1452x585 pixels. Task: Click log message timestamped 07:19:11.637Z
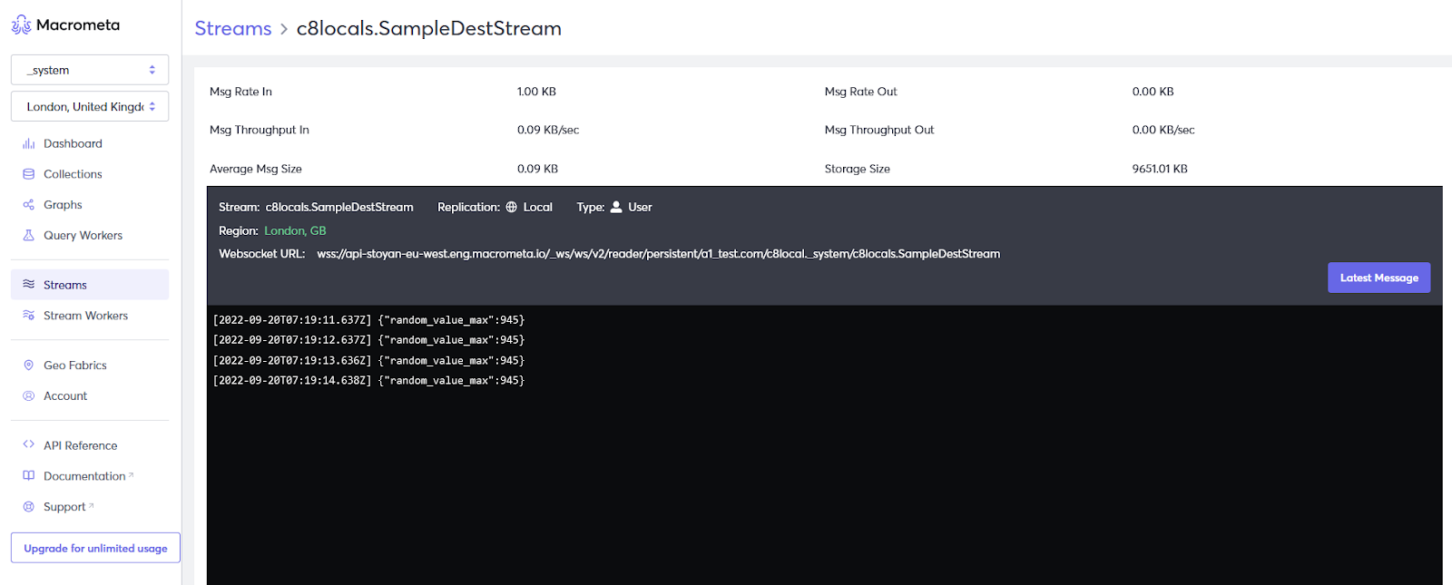(368, 320)
